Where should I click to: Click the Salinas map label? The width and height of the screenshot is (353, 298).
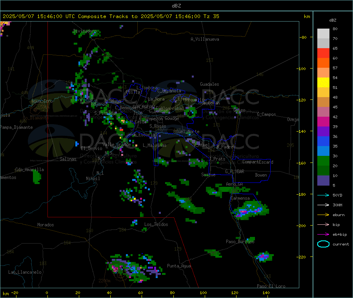pyautogui.click(x=68, y=159)
